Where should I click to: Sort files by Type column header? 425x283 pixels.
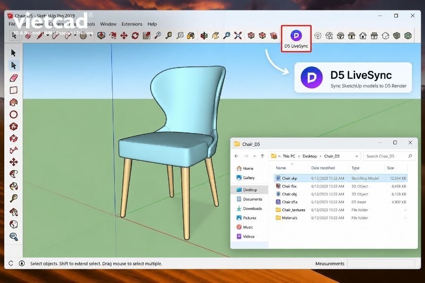[x=355, y=168]
